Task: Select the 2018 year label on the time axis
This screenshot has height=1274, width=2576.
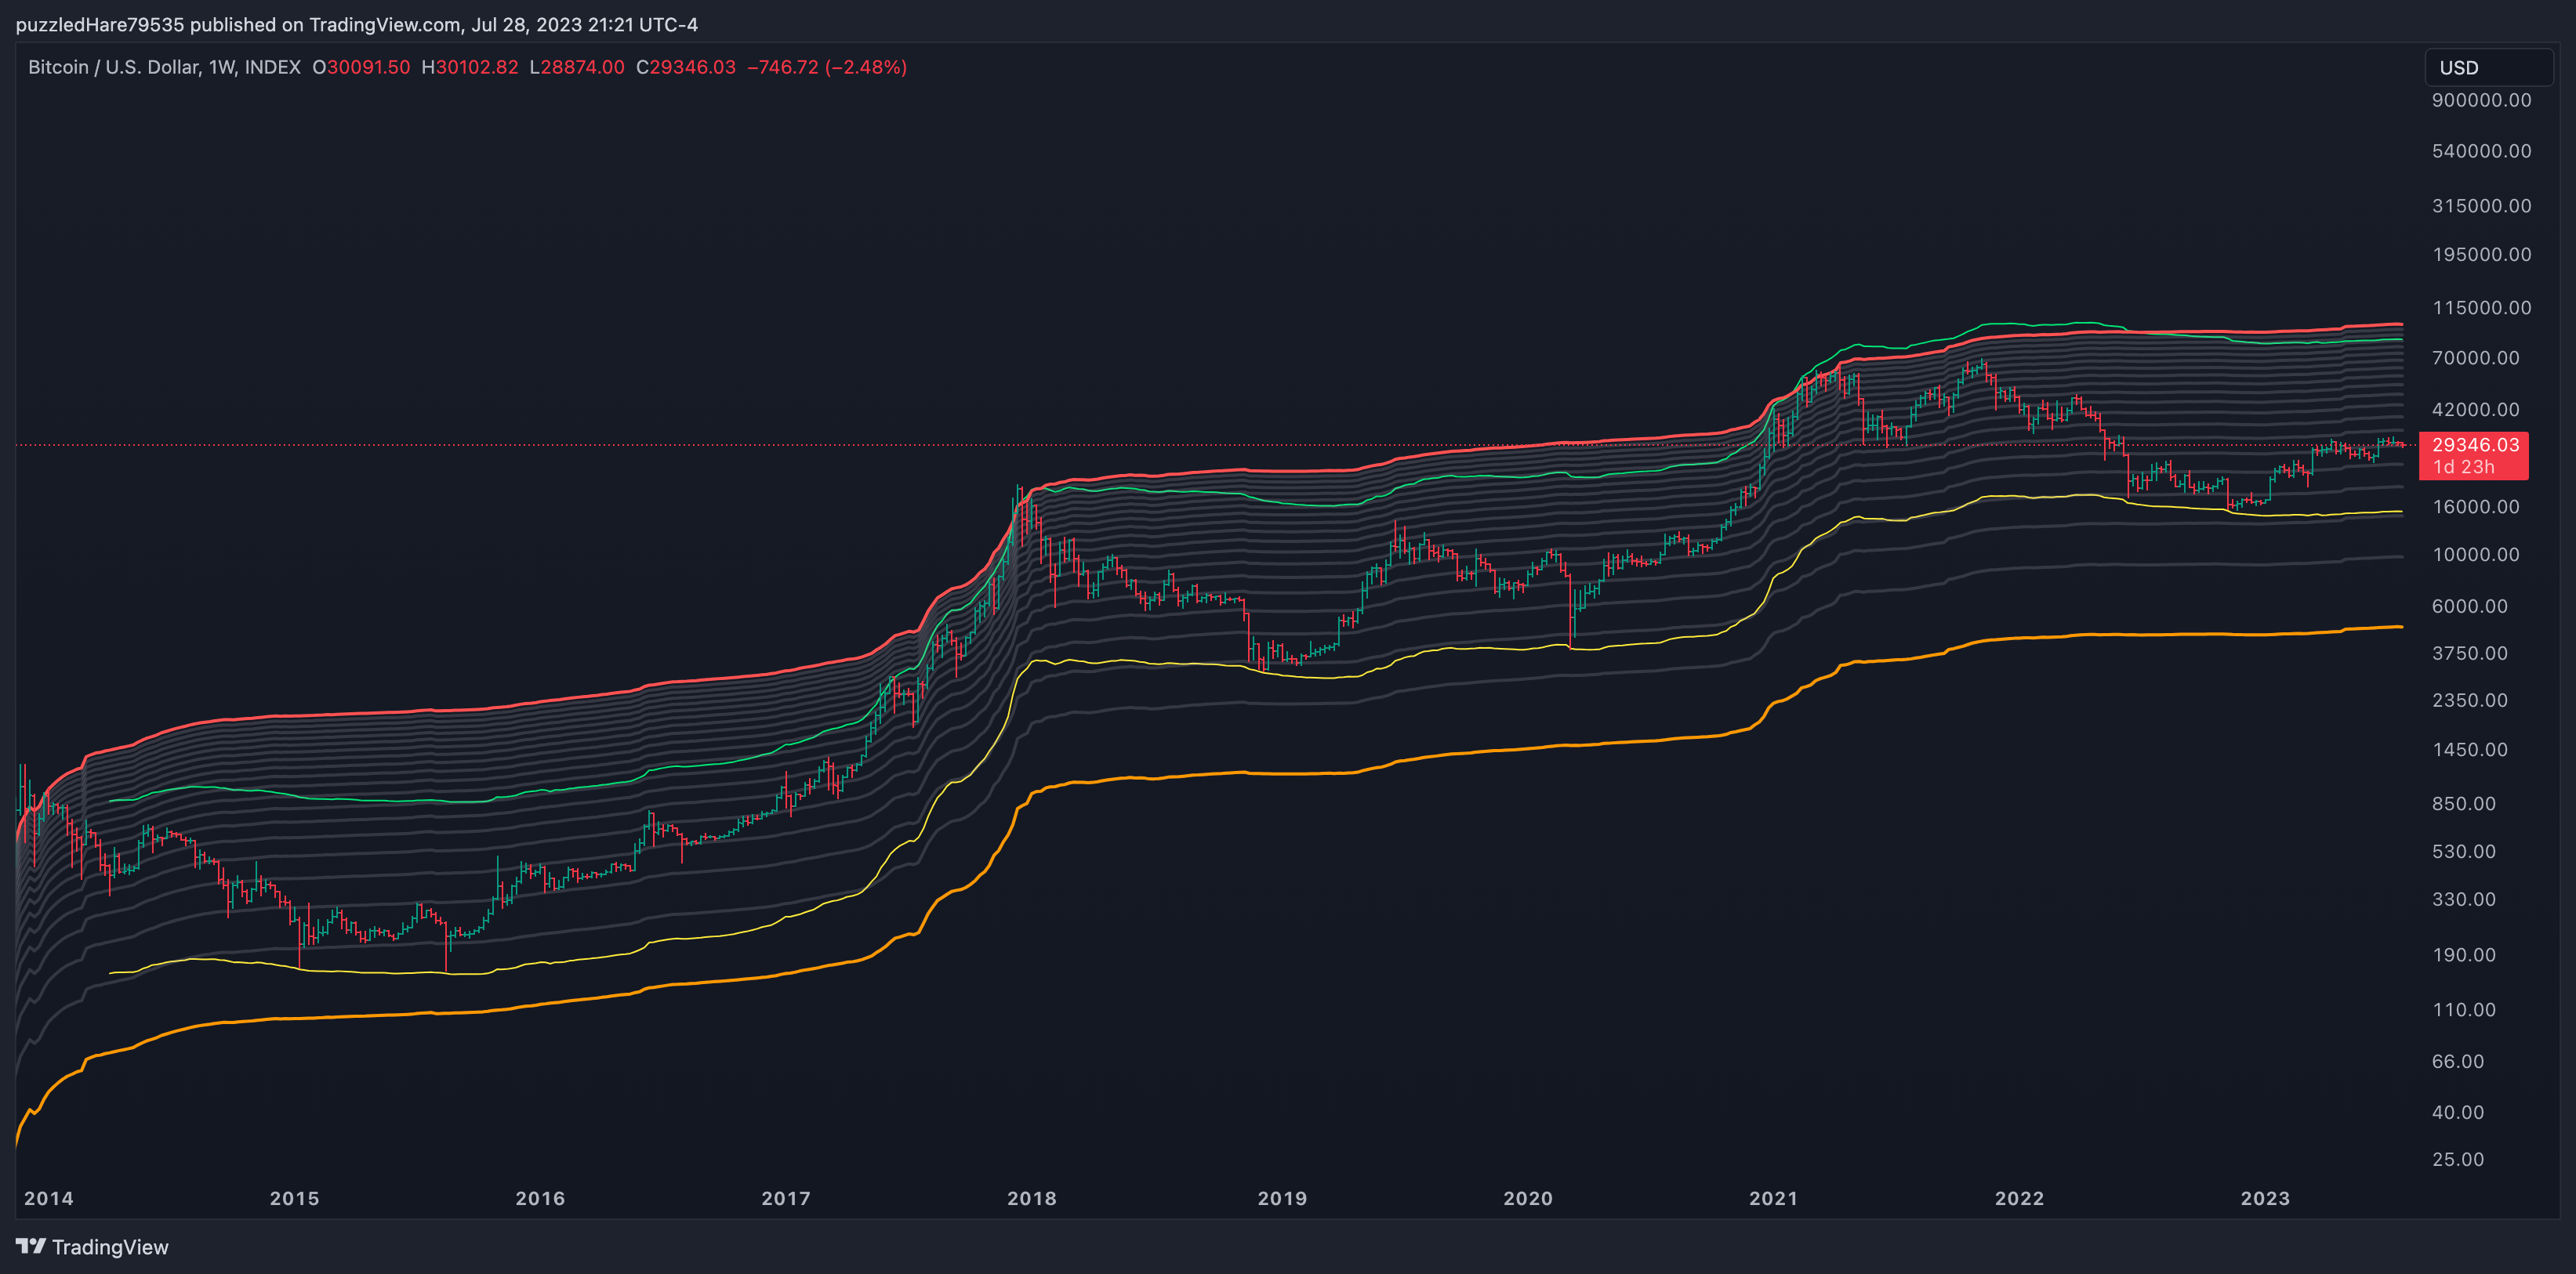Action: (1032, 1198)
